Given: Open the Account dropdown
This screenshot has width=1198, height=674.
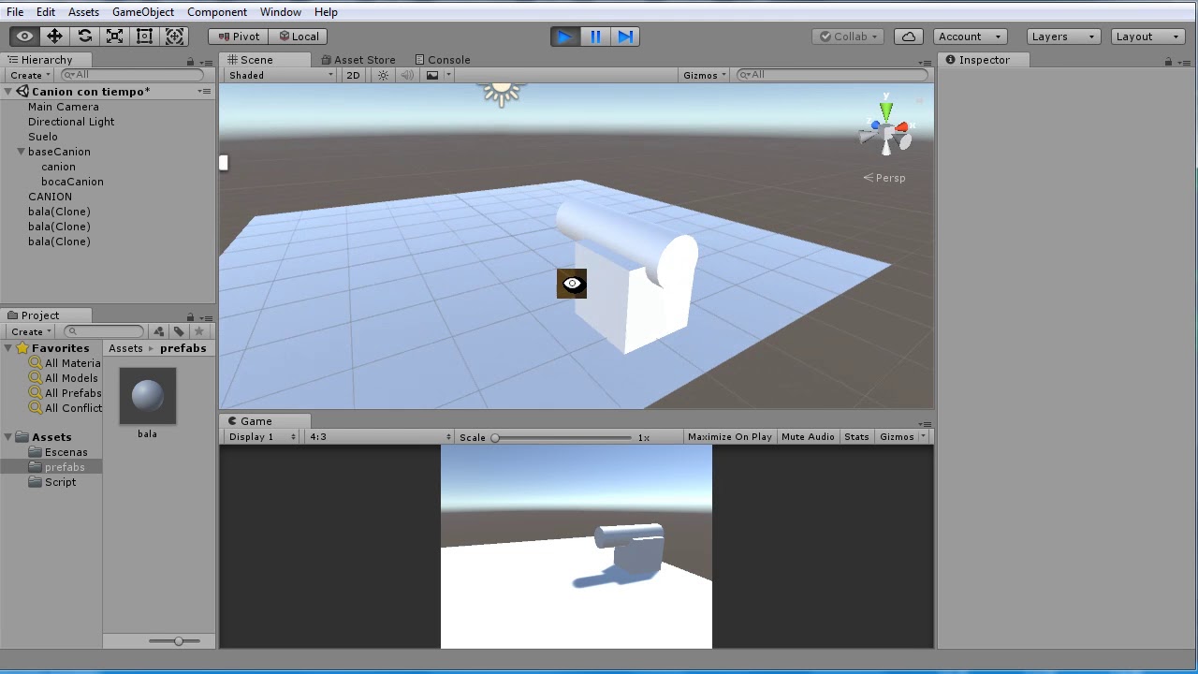Looking at the screenshot, I should pos(971,37).
